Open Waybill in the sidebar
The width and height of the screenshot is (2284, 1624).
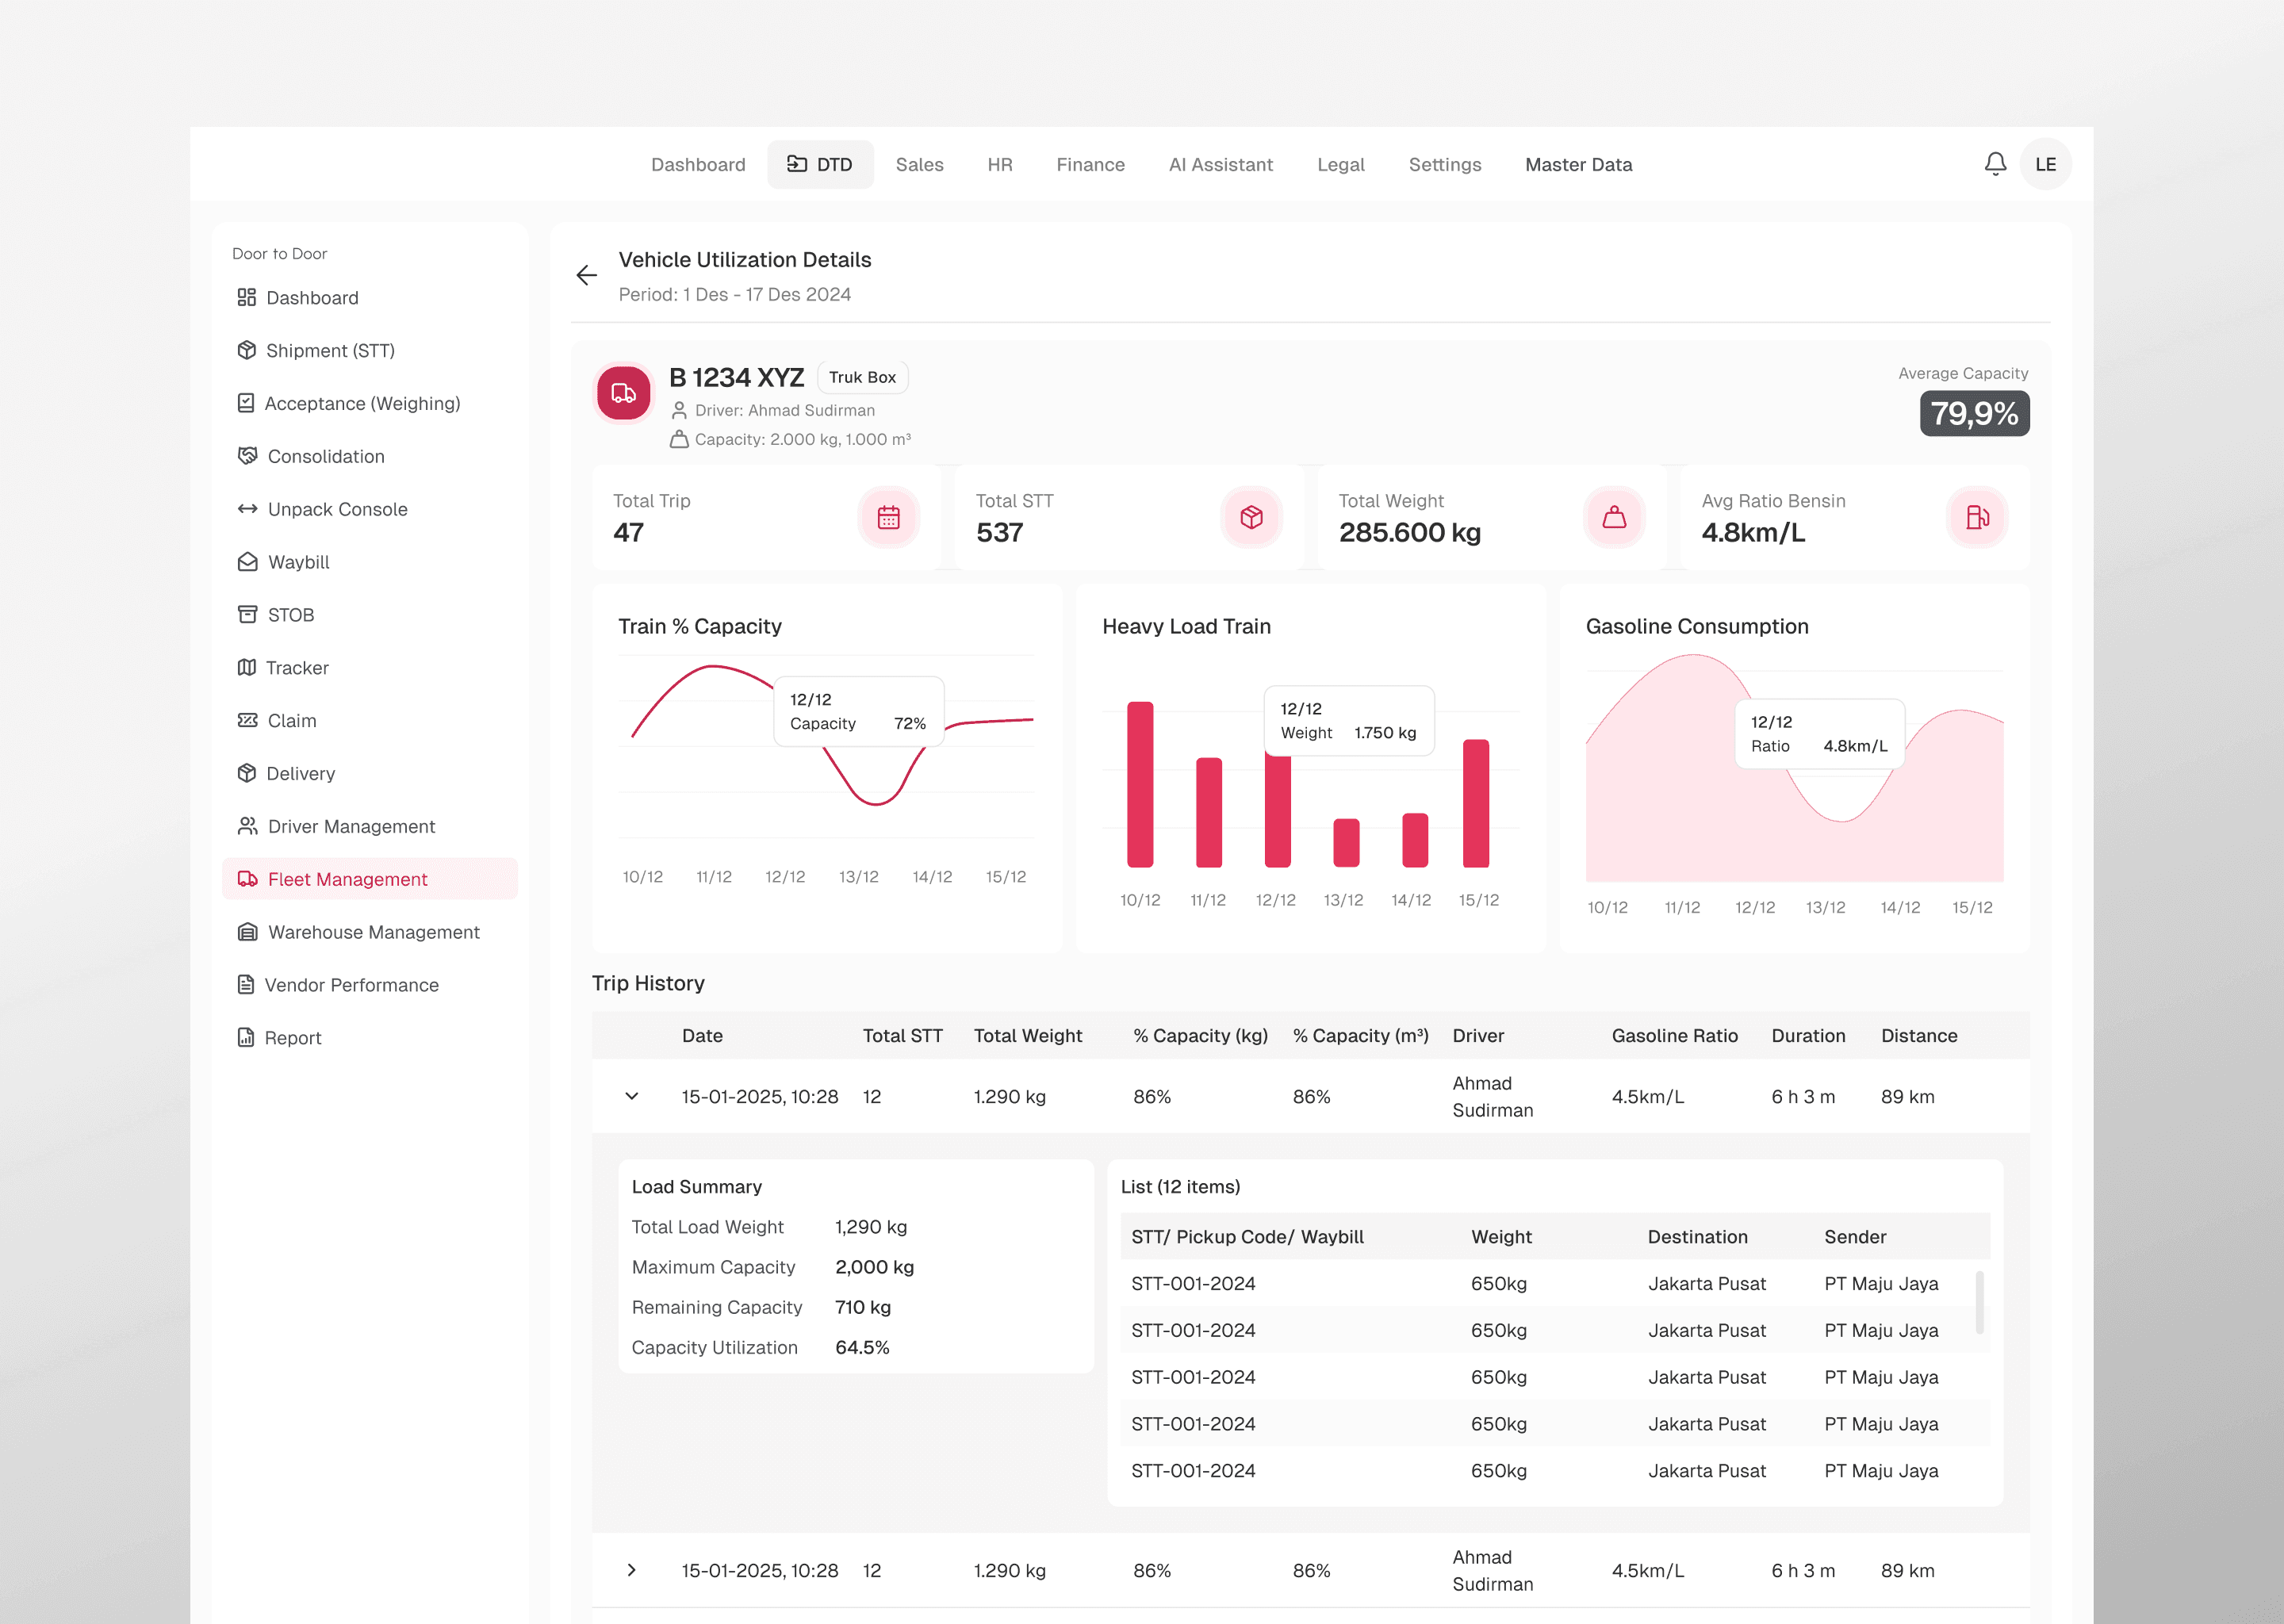(370, 562)
